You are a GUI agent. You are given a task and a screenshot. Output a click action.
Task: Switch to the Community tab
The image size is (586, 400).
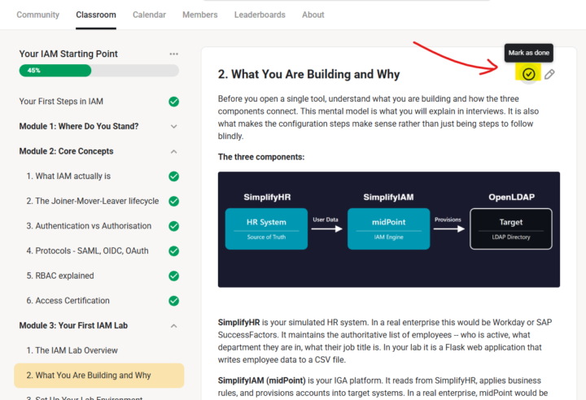pos(37,15)
